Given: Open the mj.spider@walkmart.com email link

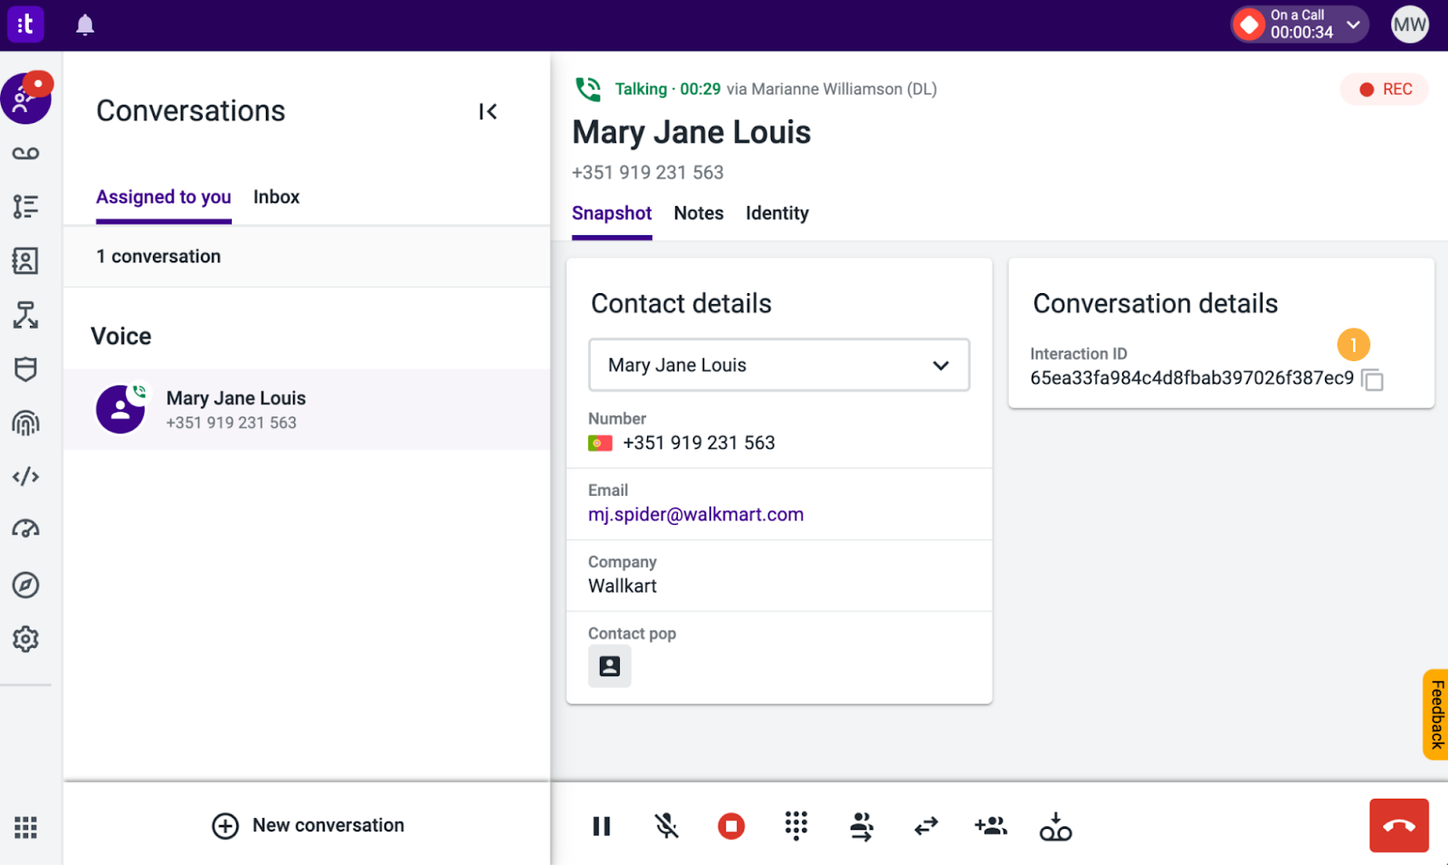Looking at the screenshot, I should coord(696,515).
